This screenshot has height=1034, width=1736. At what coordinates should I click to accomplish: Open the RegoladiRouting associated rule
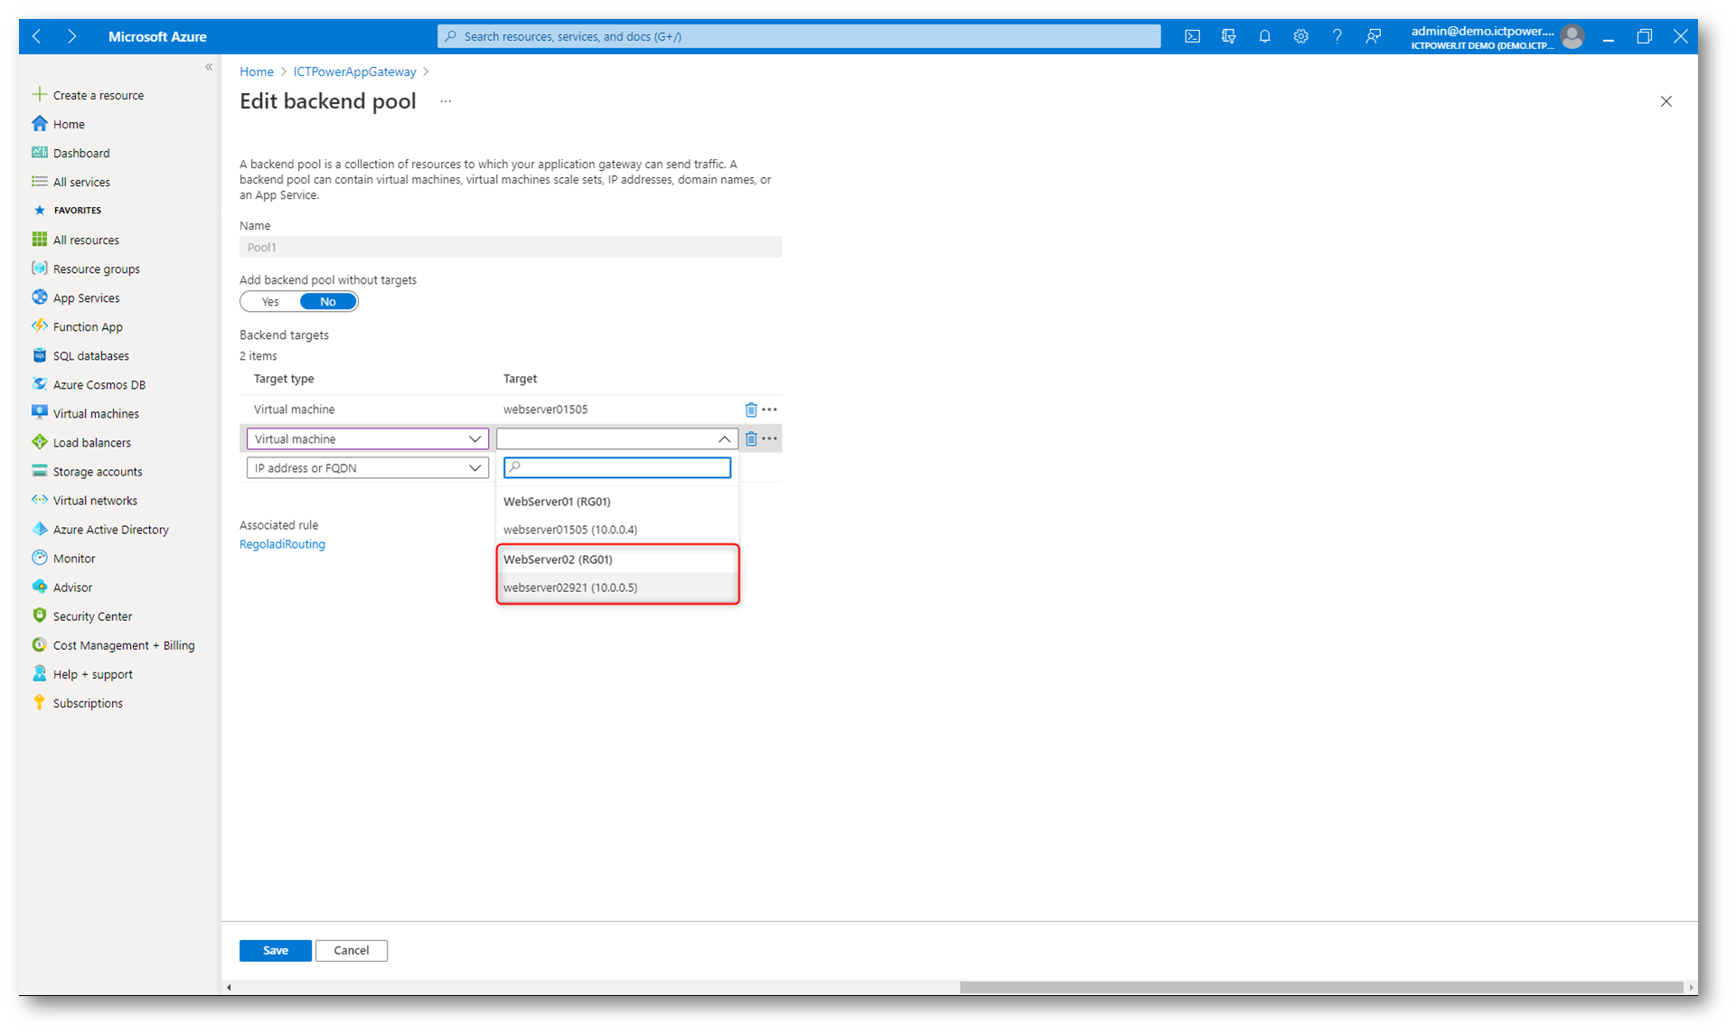(x=282, y=544)
